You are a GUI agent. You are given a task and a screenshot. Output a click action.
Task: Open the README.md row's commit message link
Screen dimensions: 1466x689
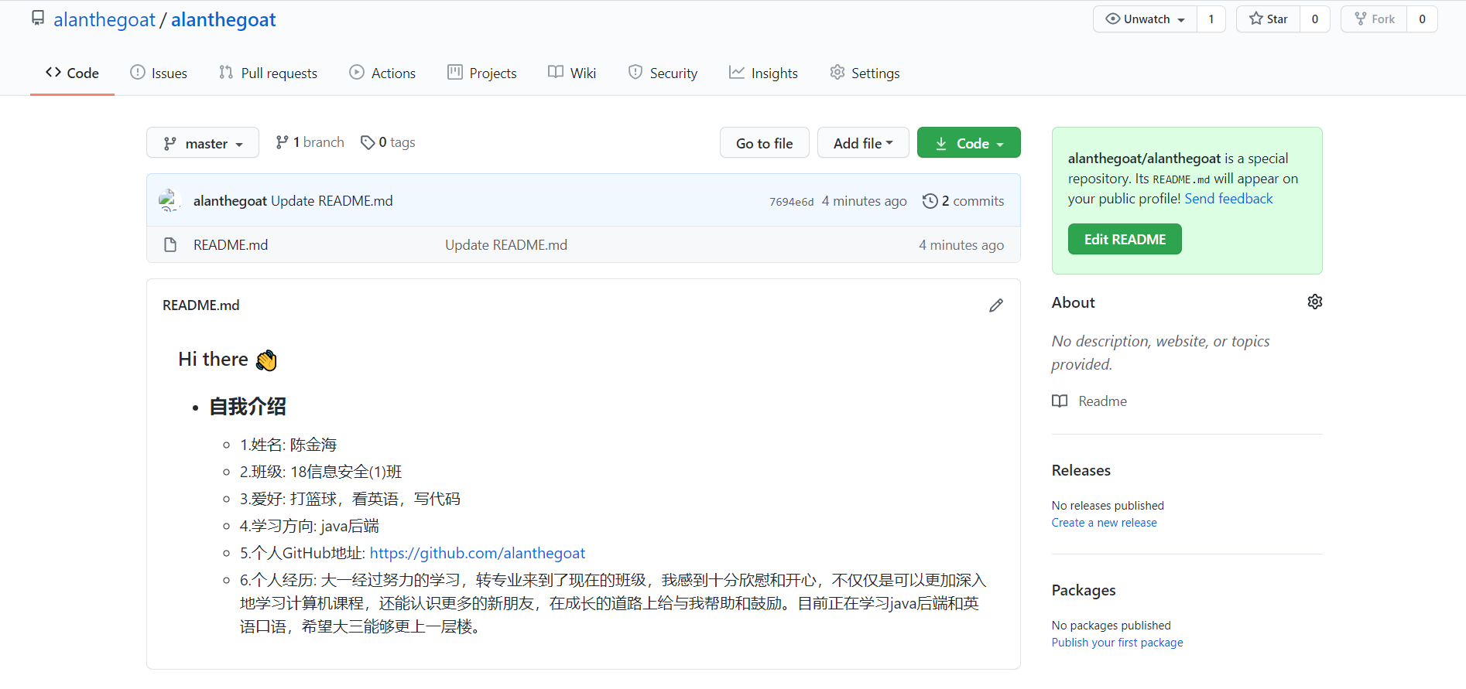tap(506, 245)
